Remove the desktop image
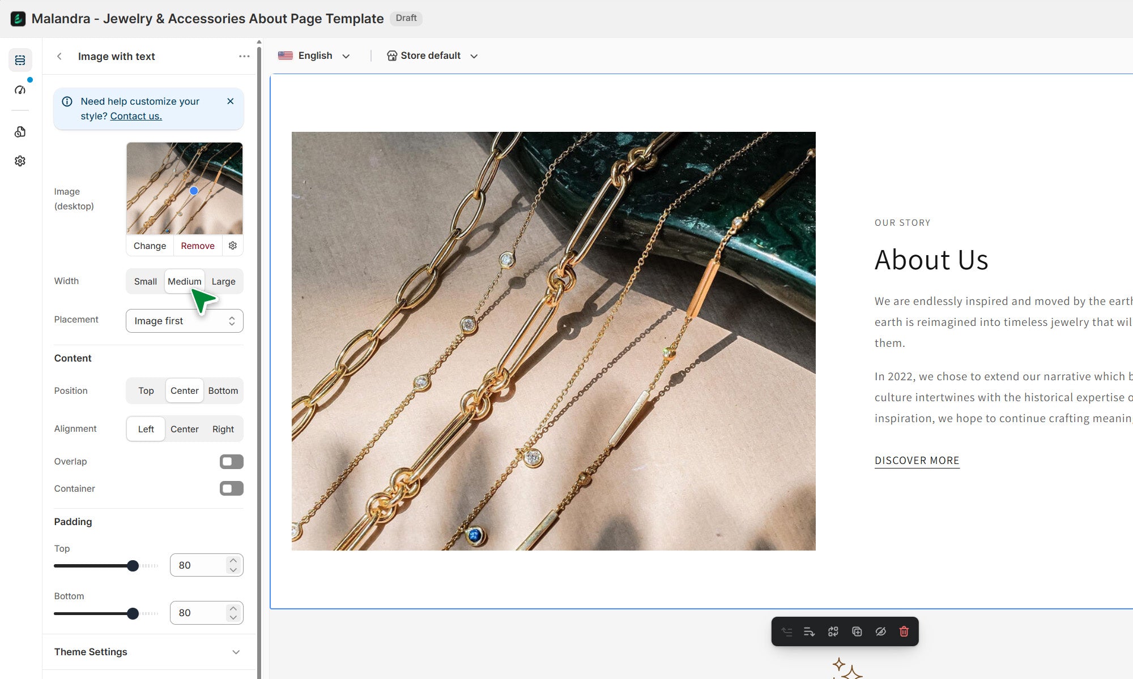 [197, 246]
